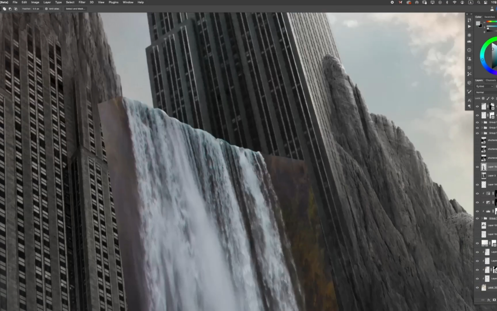Choose the third selection mode icon
The height and width of the screenshot is (311, 497).
16,9
